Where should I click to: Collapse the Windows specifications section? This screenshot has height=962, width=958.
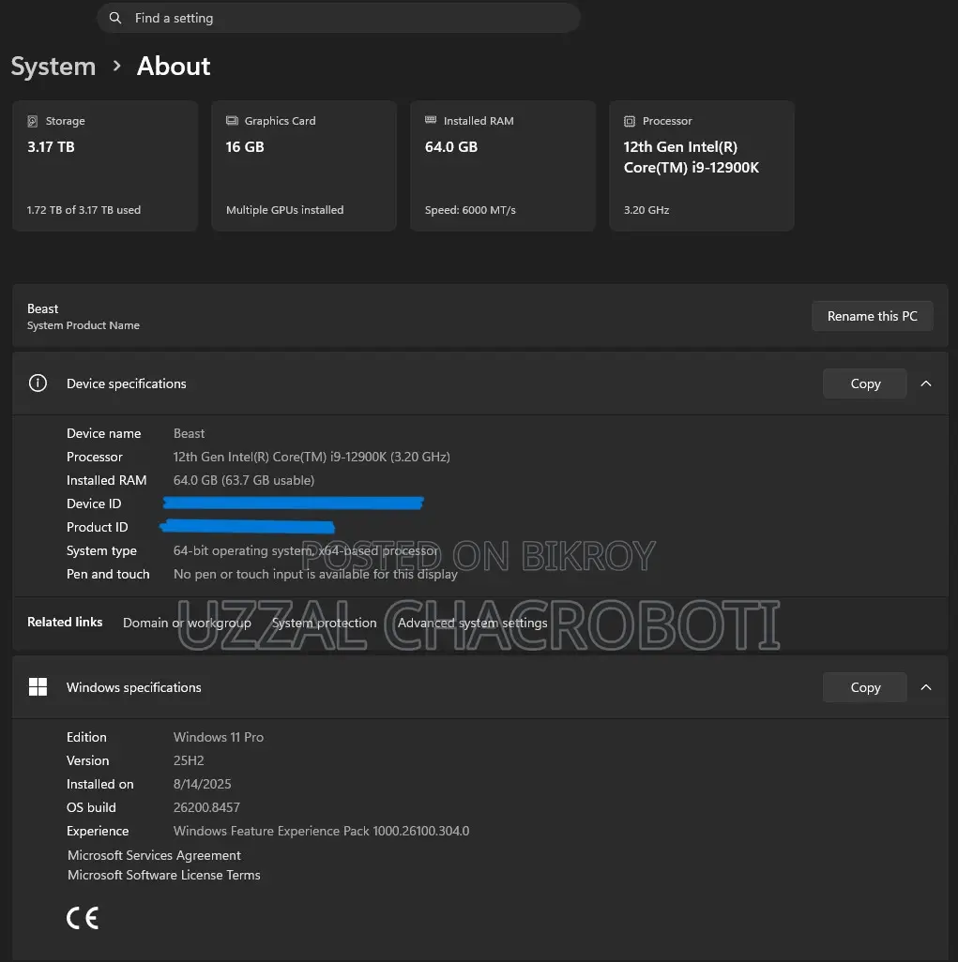click(925, 687)
